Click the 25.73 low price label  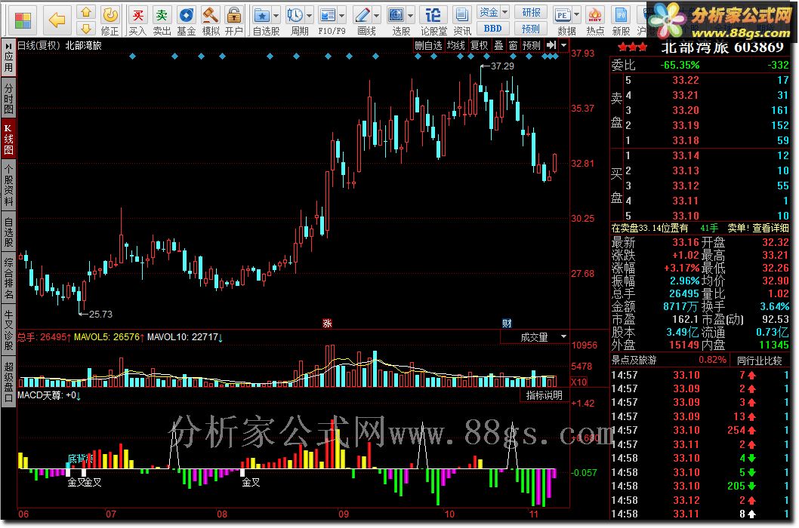pos(101,314)
